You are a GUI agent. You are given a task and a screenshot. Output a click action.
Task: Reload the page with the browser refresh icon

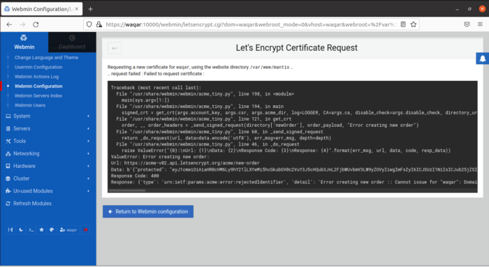[36, 24]
